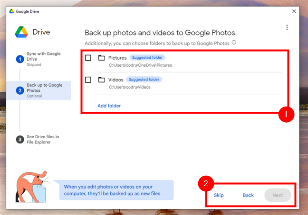Select step 2 Back up to Google Photos
This screenshot has width=308, height=215.
coord(38,90)
